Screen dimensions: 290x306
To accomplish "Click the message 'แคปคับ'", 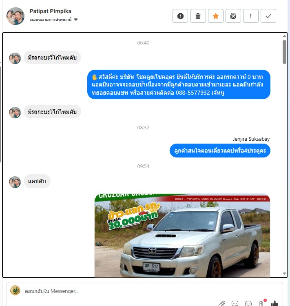I will click(37, 181).
